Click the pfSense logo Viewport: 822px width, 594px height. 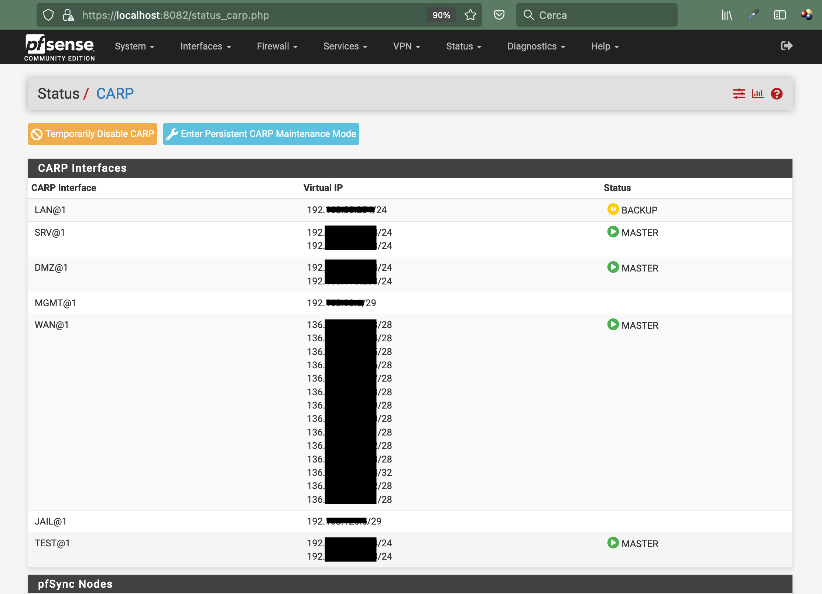pyautogui.click(x=59, y=47)
